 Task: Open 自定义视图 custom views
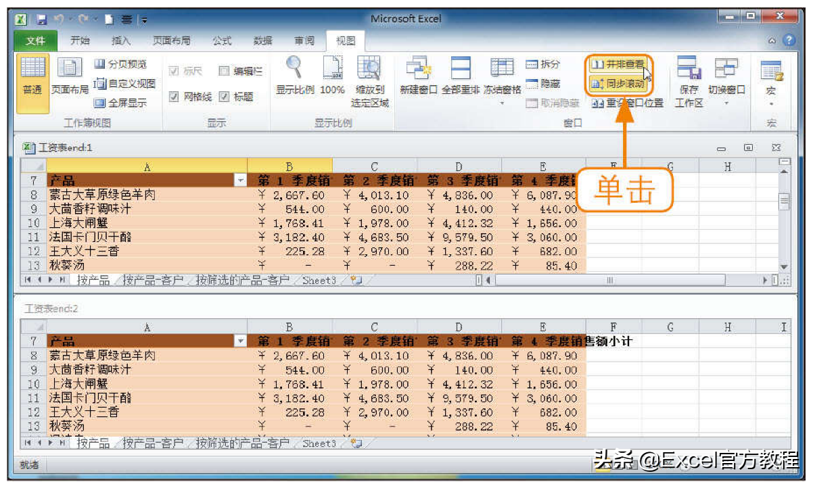124,84
